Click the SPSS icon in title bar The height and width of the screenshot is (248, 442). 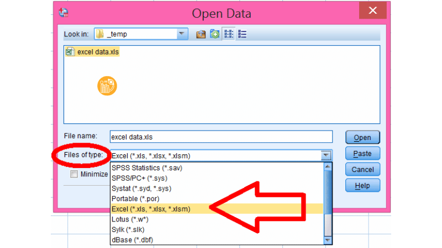[x=64, y=12]
